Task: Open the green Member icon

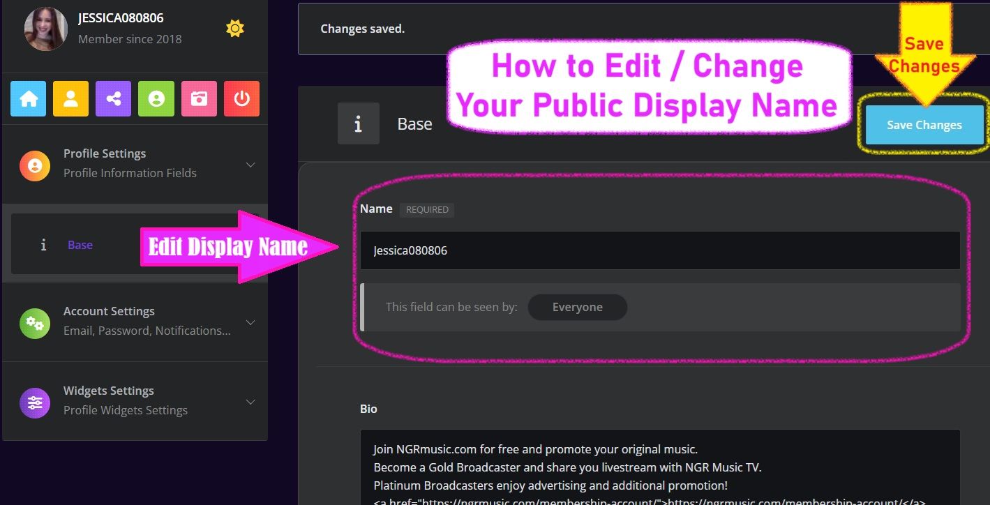Action: coord(156,98)
